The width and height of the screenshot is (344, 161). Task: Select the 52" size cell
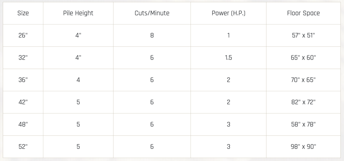coord(23,147)
